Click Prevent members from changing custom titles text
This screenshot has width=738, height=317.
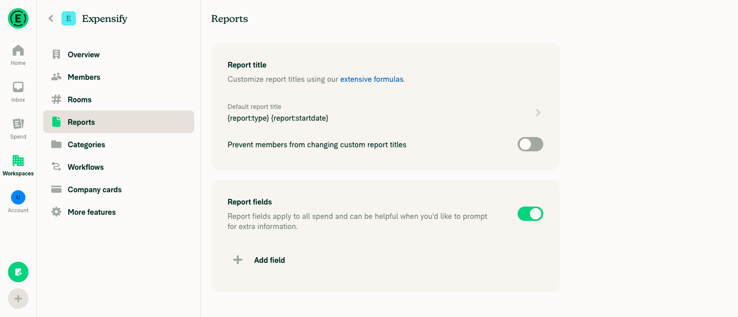point(317,145)
